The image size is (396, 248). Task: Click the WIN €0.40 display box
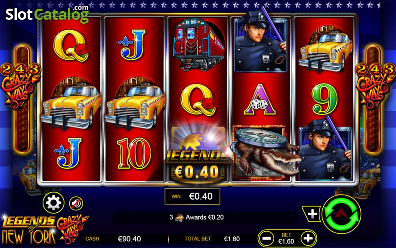pos(192,196)
